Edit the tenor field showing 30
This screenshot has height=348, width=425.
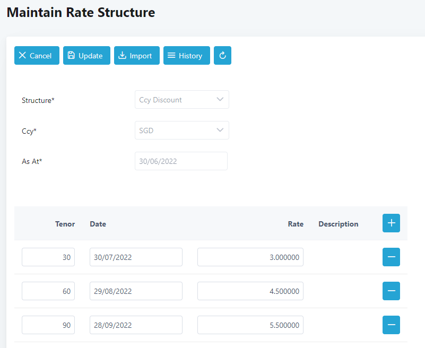(x=48, y=257)
